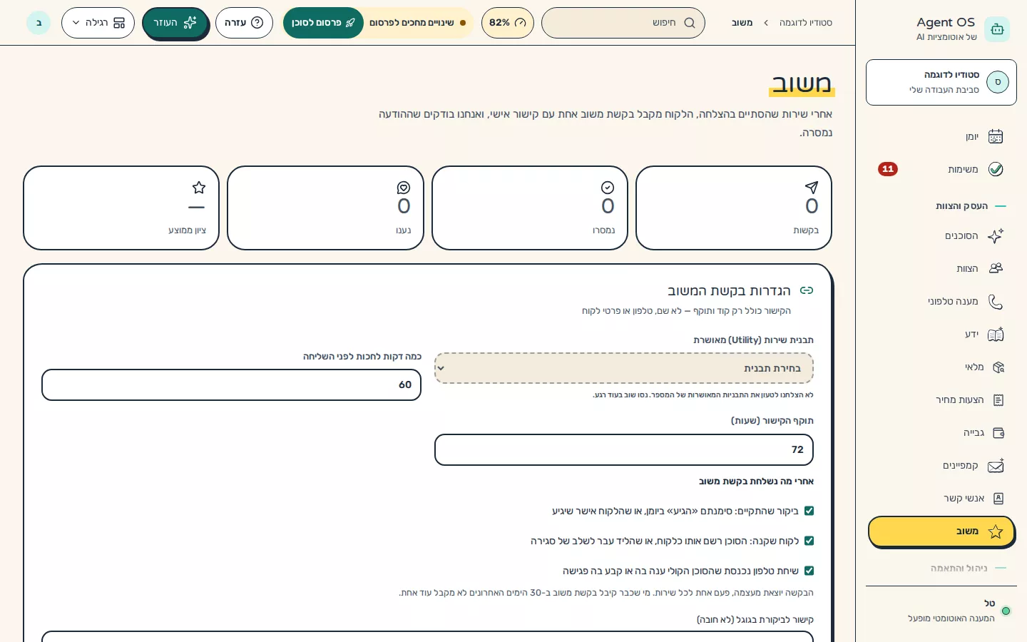This screenshot has height=642, width=1027.
Task: Click the paper plane icon on בקשות card
Action: pyautogui.click(x=812, y=188)
